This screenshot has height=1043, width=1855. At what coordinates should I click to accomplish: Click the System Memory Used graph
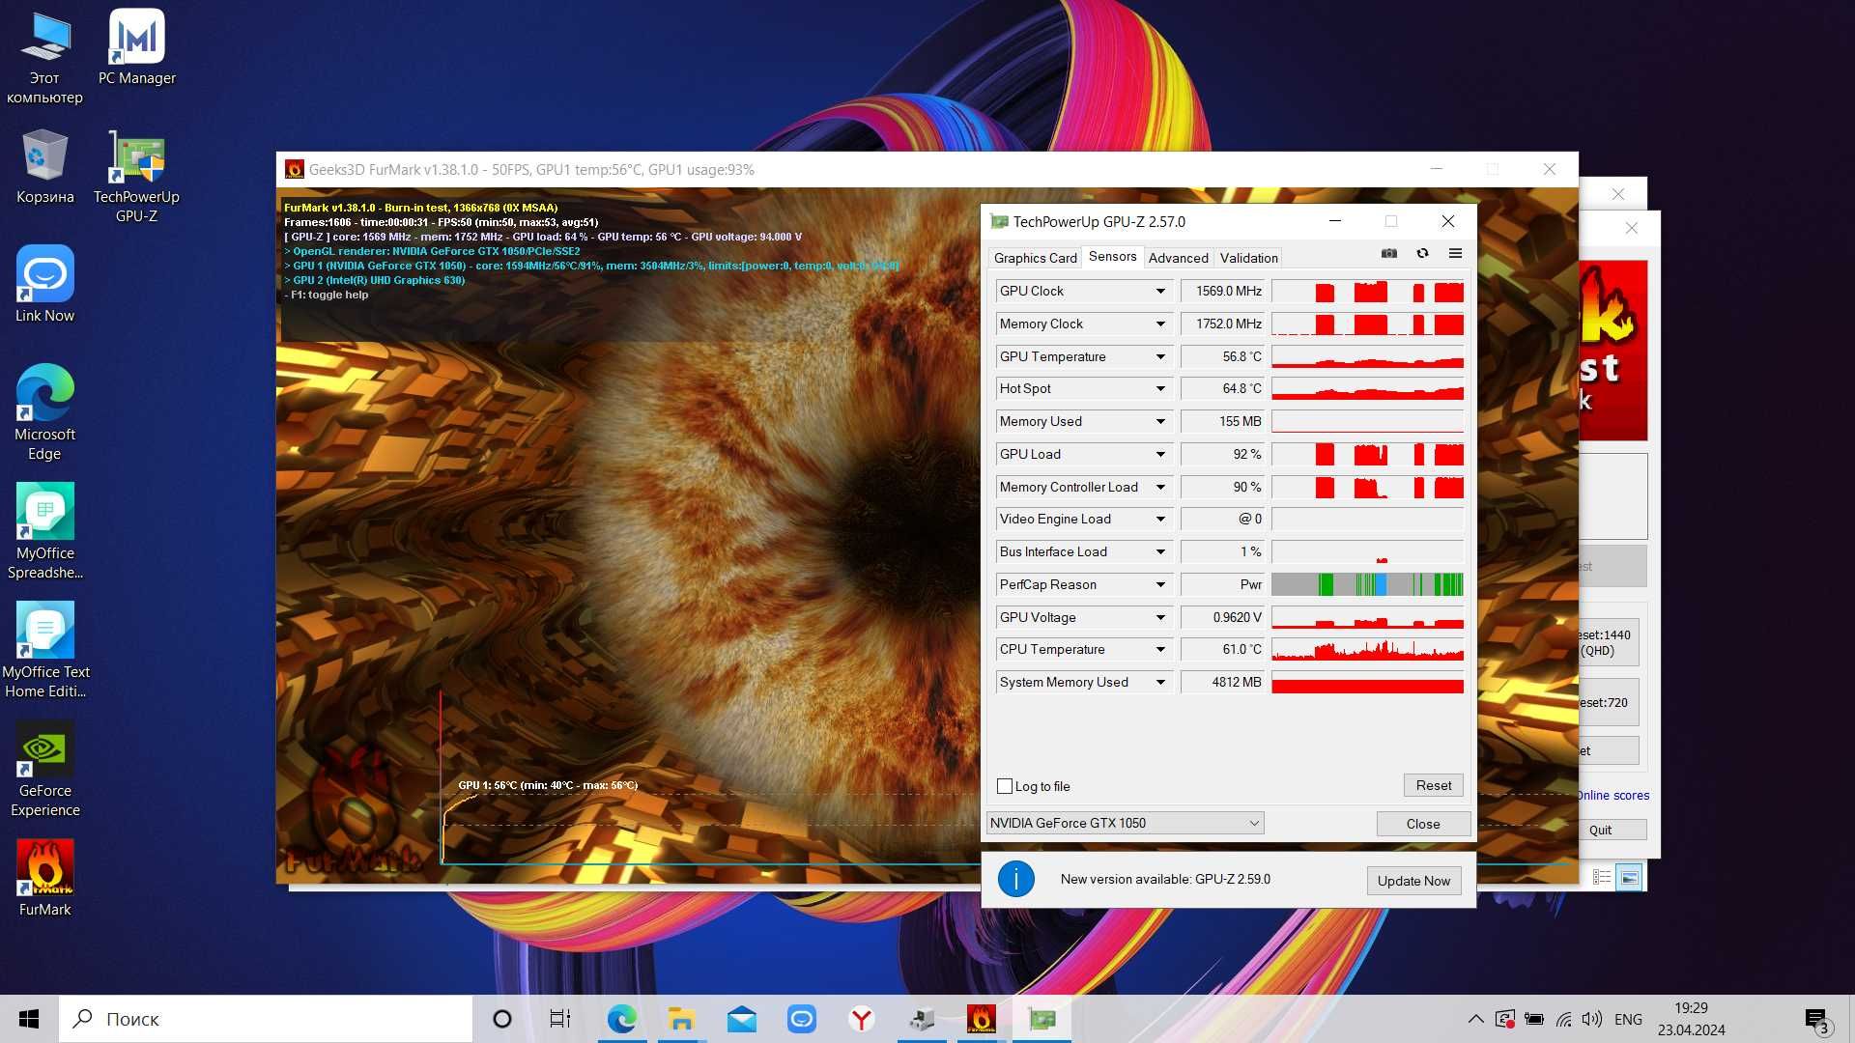click(x=1367, y=682)
